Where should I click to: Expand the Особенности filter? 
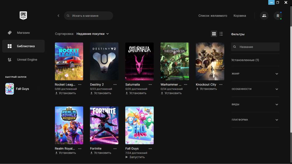tap(255, 89)
